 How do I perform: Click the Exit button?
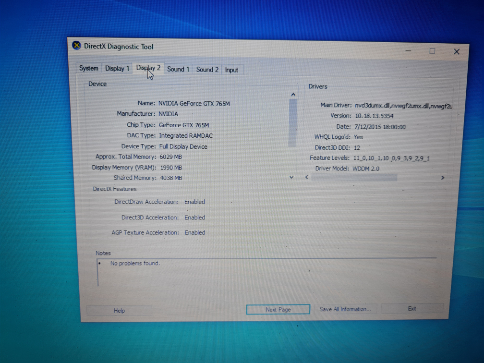click(412, 308)
